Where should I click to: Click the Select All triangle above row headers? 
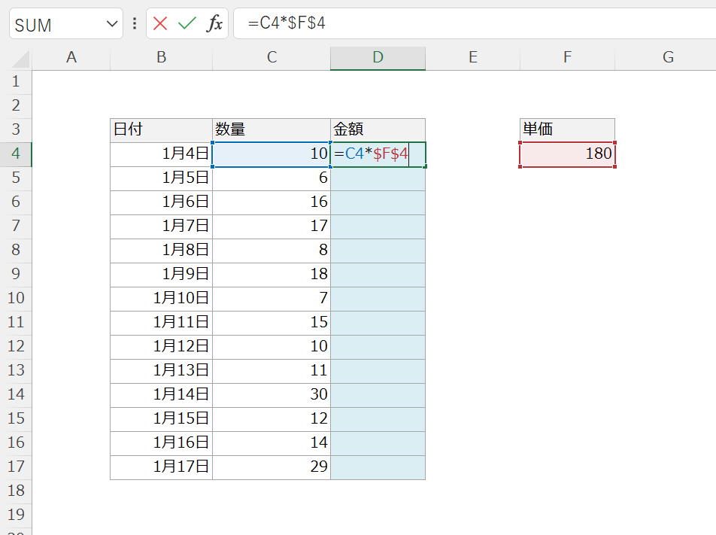coord(19,58)
